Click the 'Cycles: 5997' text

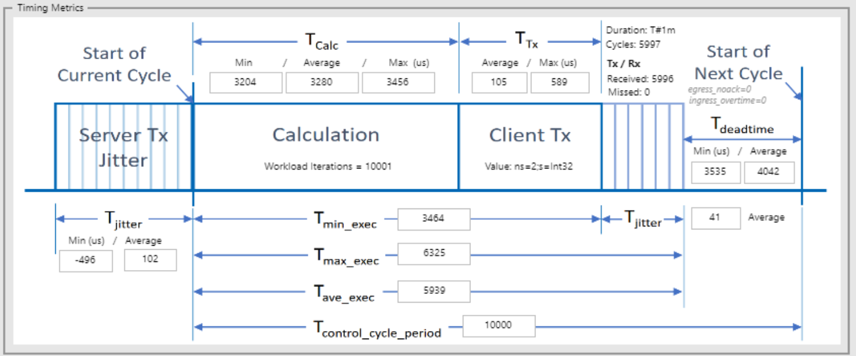click(x=633, y=44)
